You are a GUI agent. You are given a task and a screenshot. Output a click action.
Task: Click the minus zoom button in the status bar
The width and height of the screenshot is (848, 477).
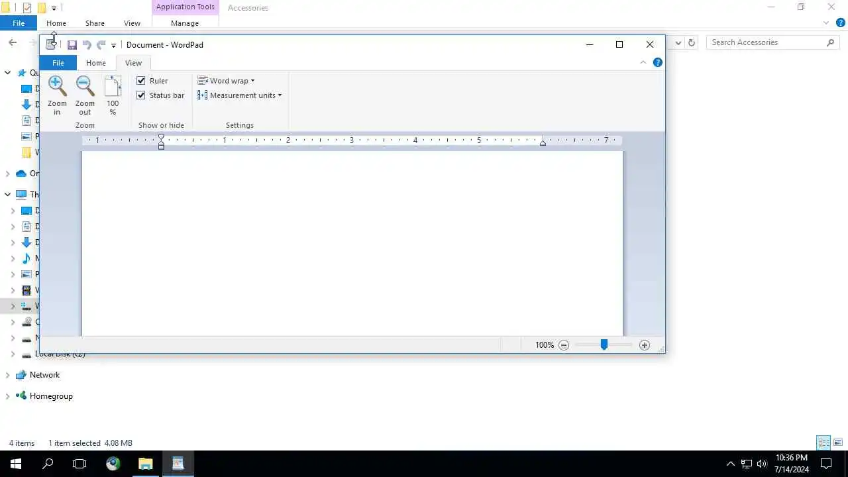(564, 345)
